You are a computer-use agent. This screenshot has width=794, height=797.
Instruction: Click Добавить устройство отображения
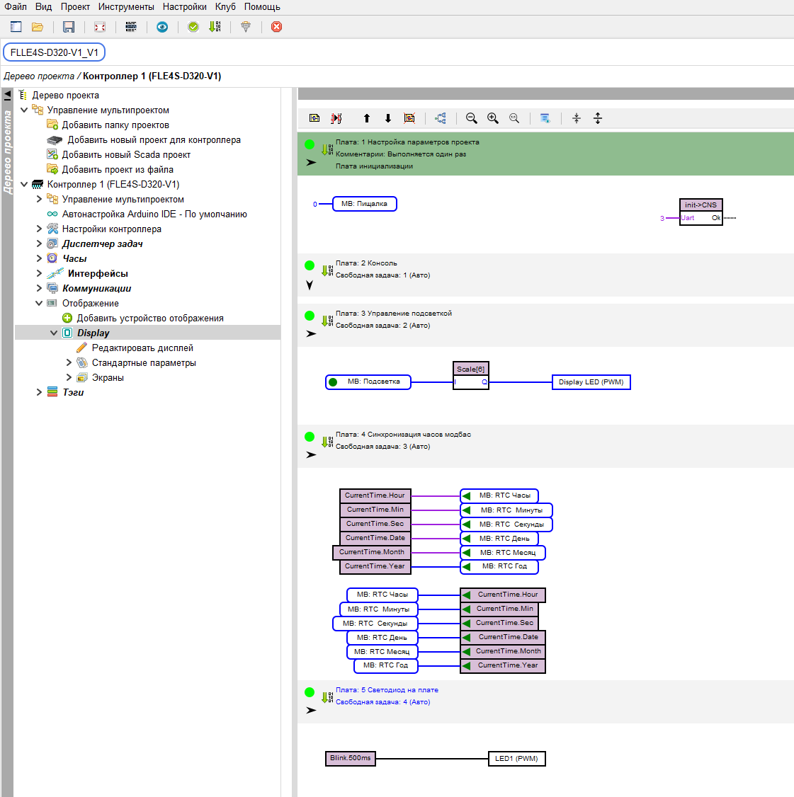pyautogui.click(x=150, y=319)
